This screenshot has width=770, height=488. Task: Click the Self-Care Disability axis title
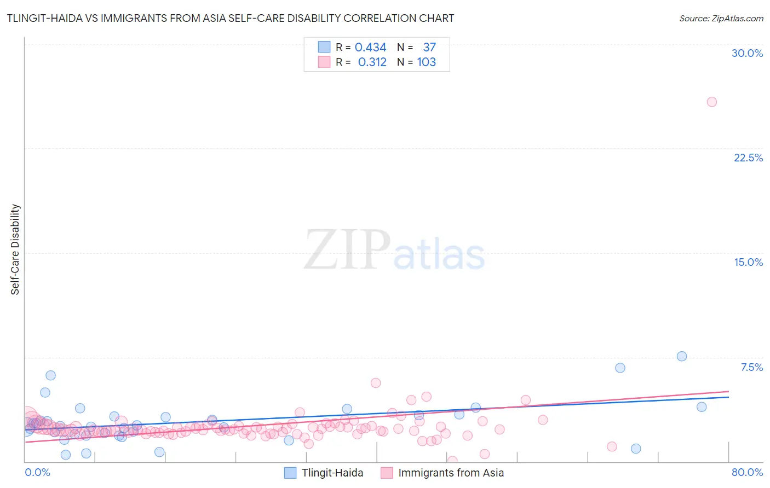(15, 249)
